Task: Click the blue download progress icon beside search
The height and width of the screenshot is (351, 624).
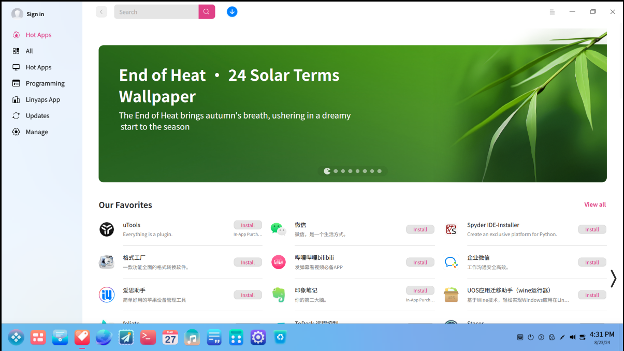Action: 231,11
